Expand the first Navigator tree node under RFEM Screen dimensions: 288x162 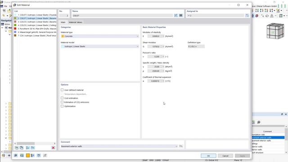(2, 28)
